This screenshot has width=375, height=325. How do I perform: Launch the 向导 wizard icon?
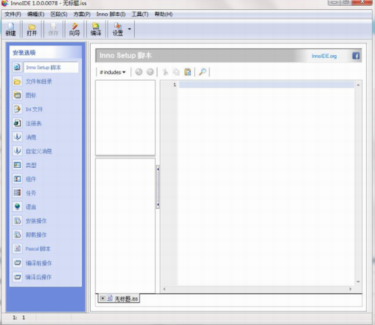[74, 29]
